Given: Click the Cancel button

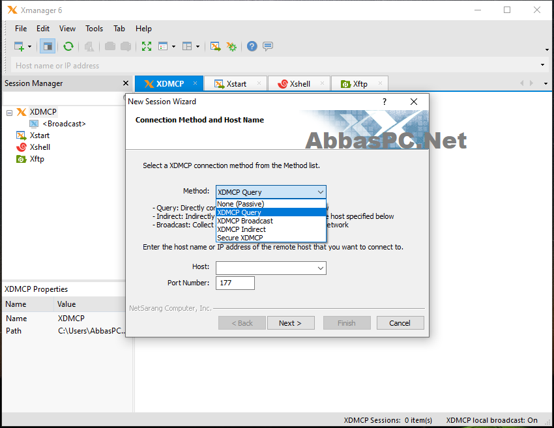Looking at the screenshot, I should [400, 322].
